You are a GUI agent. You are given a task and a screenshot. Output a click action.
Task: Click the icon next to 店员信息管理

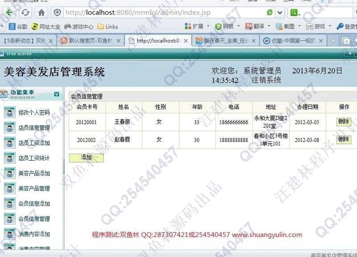[x=9, y=128]
